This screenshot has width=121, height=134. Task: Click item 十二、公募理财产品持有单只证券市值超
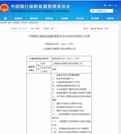(x=71, y=121)
